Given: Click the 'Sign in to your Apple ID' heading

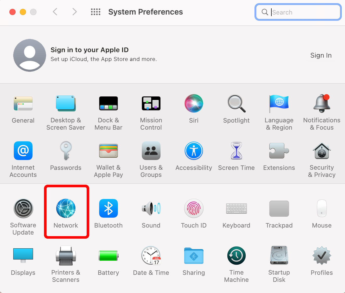Looking at the screenshot, I should click(90, 50).
